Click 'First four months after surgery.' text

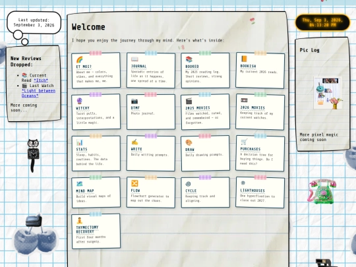pos(91,239)
